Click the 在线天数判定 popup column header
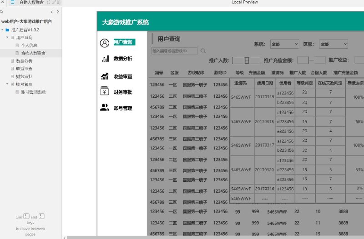The image size is (364, 239). click(x=330, y=83)
